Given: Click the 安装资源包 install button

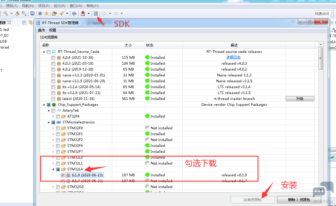Looking at the screenshot, I should tap(252, 200).
